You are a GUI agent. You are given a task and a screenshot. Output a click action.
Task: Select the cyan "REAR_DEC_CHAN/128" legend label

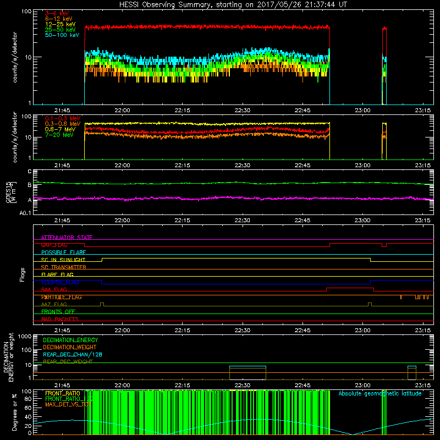point(73,354)
